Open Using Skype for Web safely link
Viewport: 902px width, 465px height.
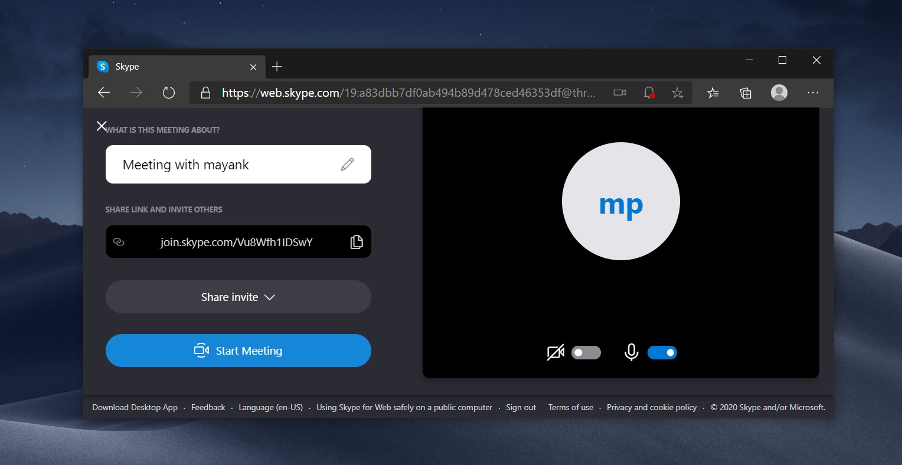click(x=404, y=407)
